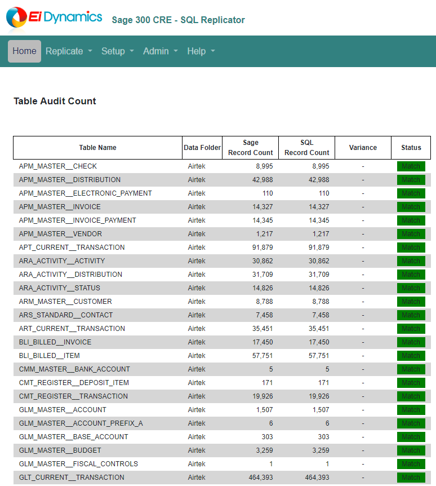Click the Sage 300 CRE - SQL Replicator title

178,20
